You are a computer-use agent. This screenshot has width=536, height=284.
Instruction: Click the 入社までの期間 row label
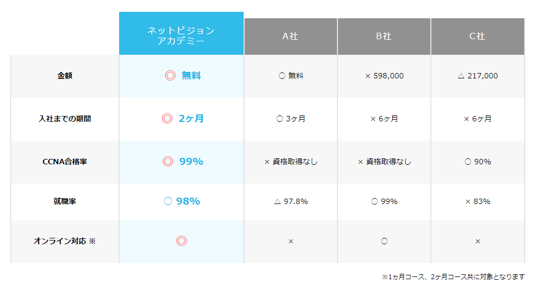[x=65, y=119]
